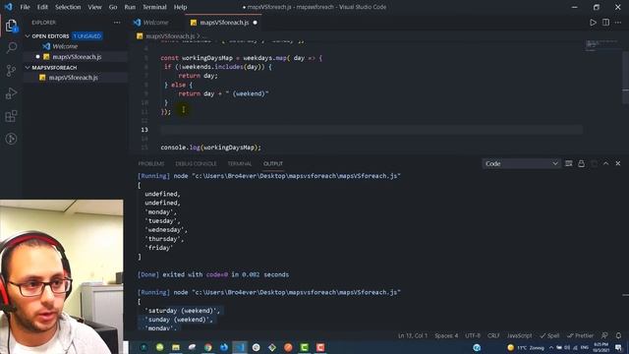The width and height of the screenshot is (629, 354).
Task: Open the Selection menu
Action: coord(68,7)
